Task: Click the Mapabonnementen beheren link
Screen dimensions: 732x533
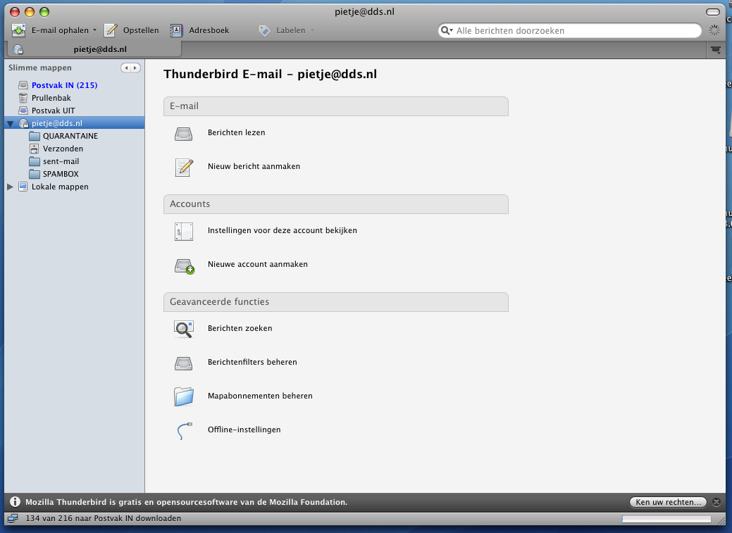Action: click(x=260, y=396)
